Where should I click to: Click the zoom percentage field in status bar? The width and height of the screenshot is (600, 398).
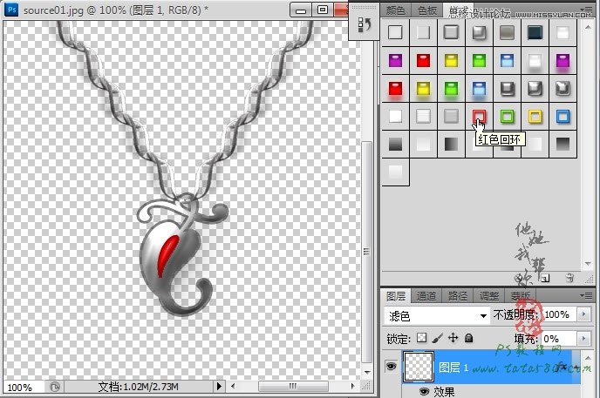pyautogui.click(x=24, y=387)
